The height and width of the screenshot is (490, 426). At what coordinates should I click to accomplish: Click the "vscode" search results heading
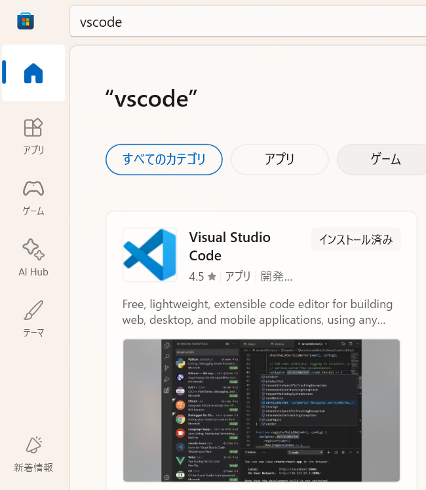click(151, 98)
